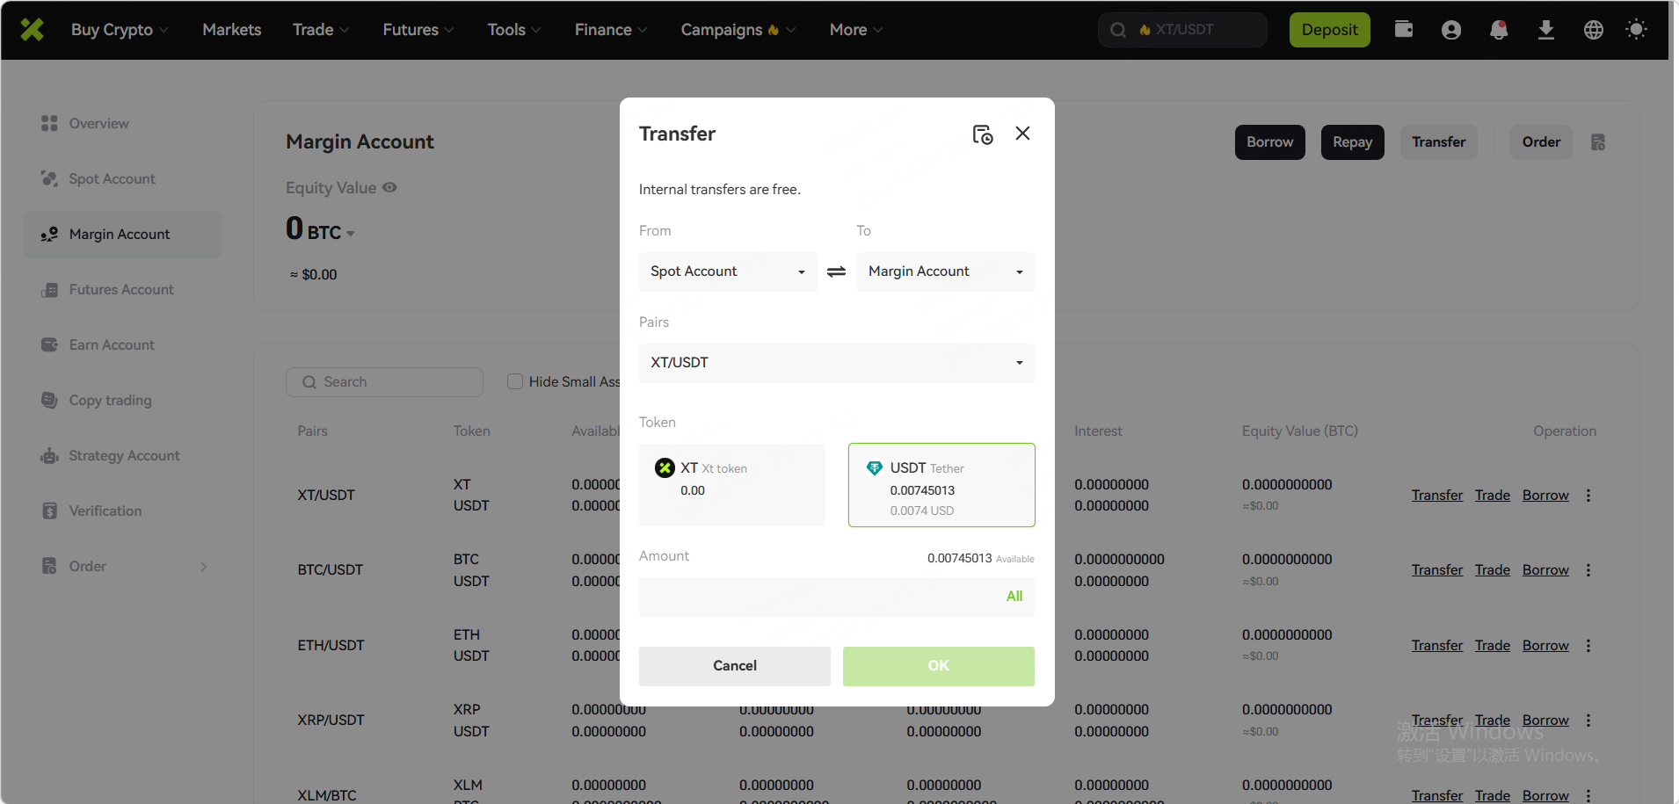Toggle light/dark theme sun icon
The width and height of the screenshot is (1679, 804).
tap(1636, 30)
